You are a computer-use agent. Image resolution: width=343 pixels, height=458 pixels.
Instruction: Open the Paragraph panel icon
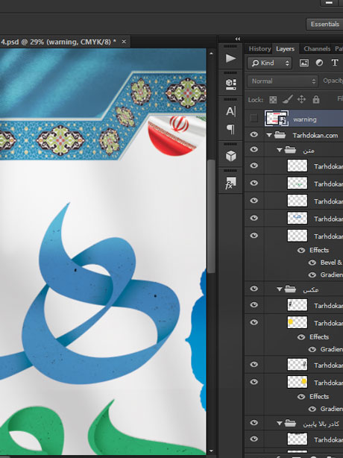click(x=230, y=129)
